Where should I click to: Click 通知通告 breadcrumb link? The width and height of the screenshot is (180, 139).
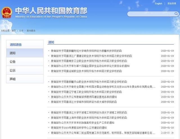pyautogui.click(x=31, y=31)
